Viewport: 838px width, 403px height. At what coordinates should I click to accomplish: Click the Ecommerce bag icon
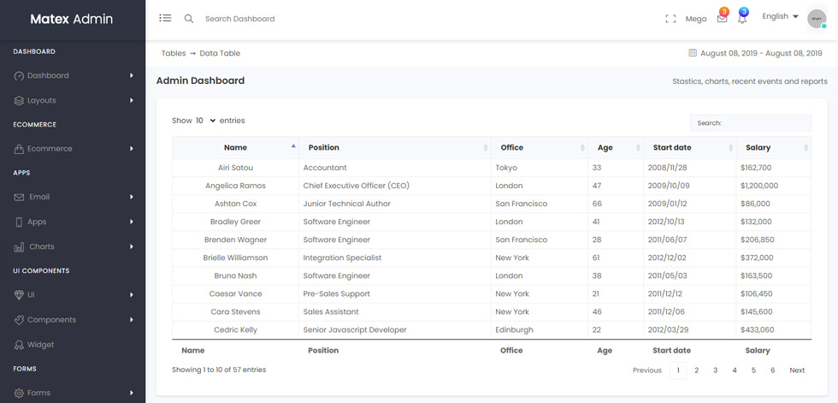tap(19, 149)
